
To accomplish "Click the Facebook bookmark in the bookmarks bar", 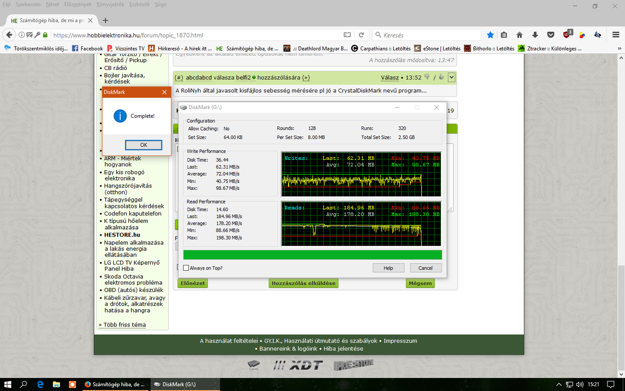I will (x=87, y=48).
